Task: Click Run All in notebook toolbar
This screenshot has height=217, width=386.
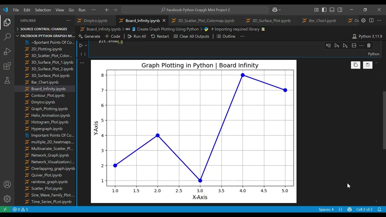Action: pos(137,36)
